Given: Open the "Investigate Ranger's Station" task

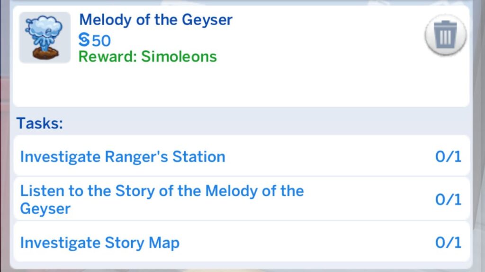Looking at the screenshot, I should [122, 157].
